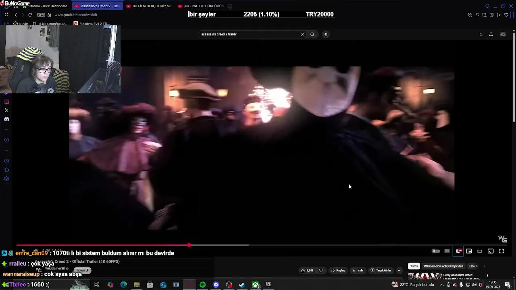Toggle the VPN badge in address bar
This screenshot has width=516, height=290.
(41, 15)
